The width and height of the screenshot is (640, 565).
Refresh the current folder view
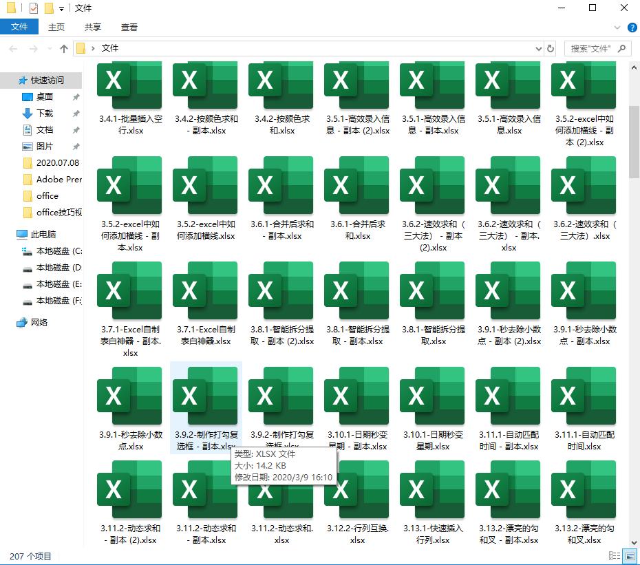pyautogui.click(x=551, y=49)
